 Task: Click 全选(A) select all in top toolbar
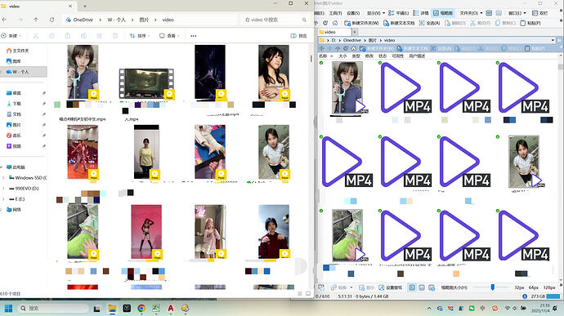429,23
